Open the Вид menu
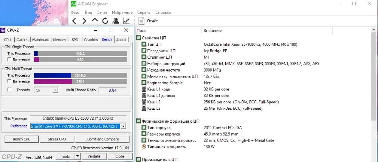This screenshot has height=162, width=378. (88, 12)
